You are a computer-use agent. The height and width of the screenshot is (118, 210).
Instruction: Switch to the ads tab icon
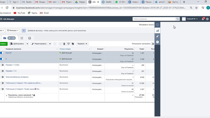[30, 38]
